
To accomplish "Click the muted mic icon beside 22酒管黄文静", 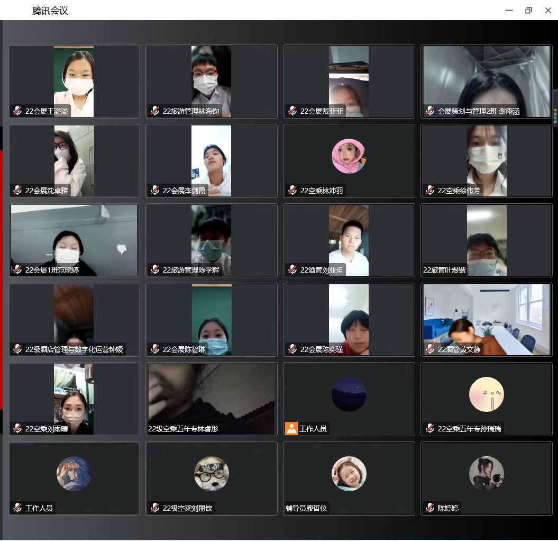I will click(x=430, y=349).
